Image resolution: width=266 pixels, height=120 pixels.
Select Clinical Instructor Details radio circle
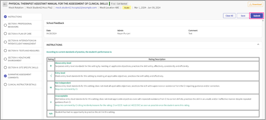5,84
